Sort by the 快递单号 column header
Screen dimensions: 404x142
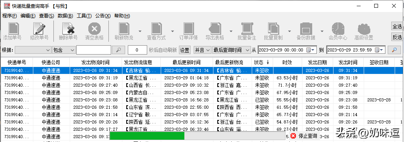[17, 62]
